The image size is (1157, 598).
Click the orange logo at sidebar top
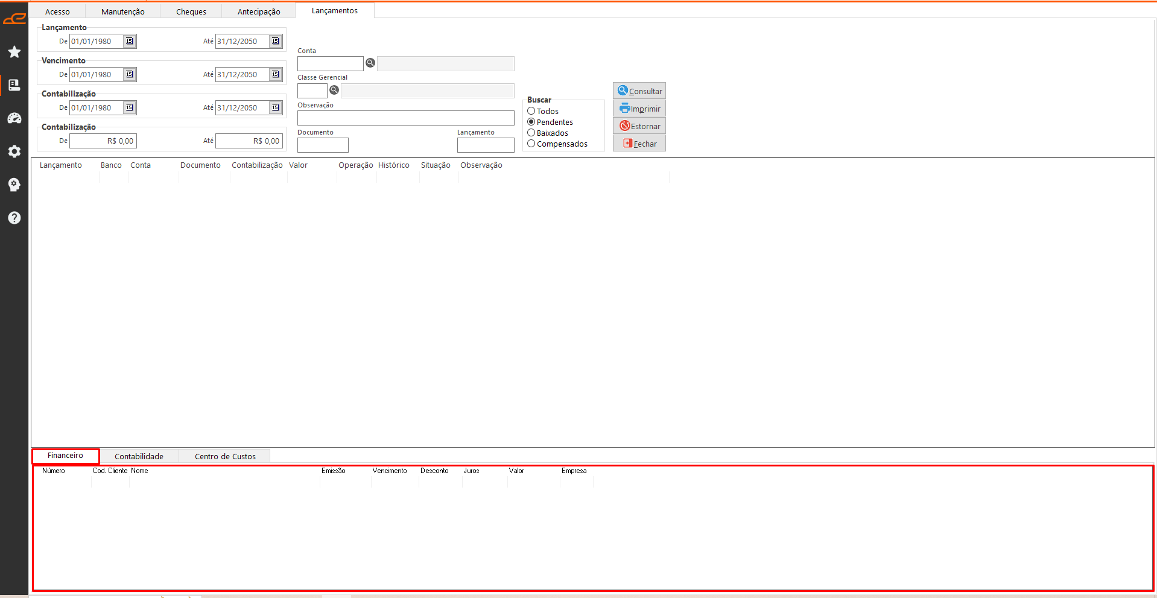coord(14,19)
